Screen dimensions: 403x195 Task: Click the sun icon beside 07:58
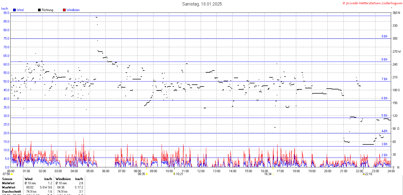tap(12, 174)
